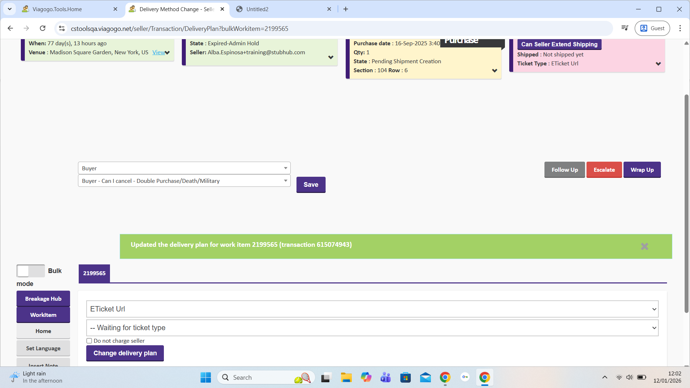The height and width of the screenshot is (388, 690).
Task: Click the Windows Start icon
Action: click(206, 378)
